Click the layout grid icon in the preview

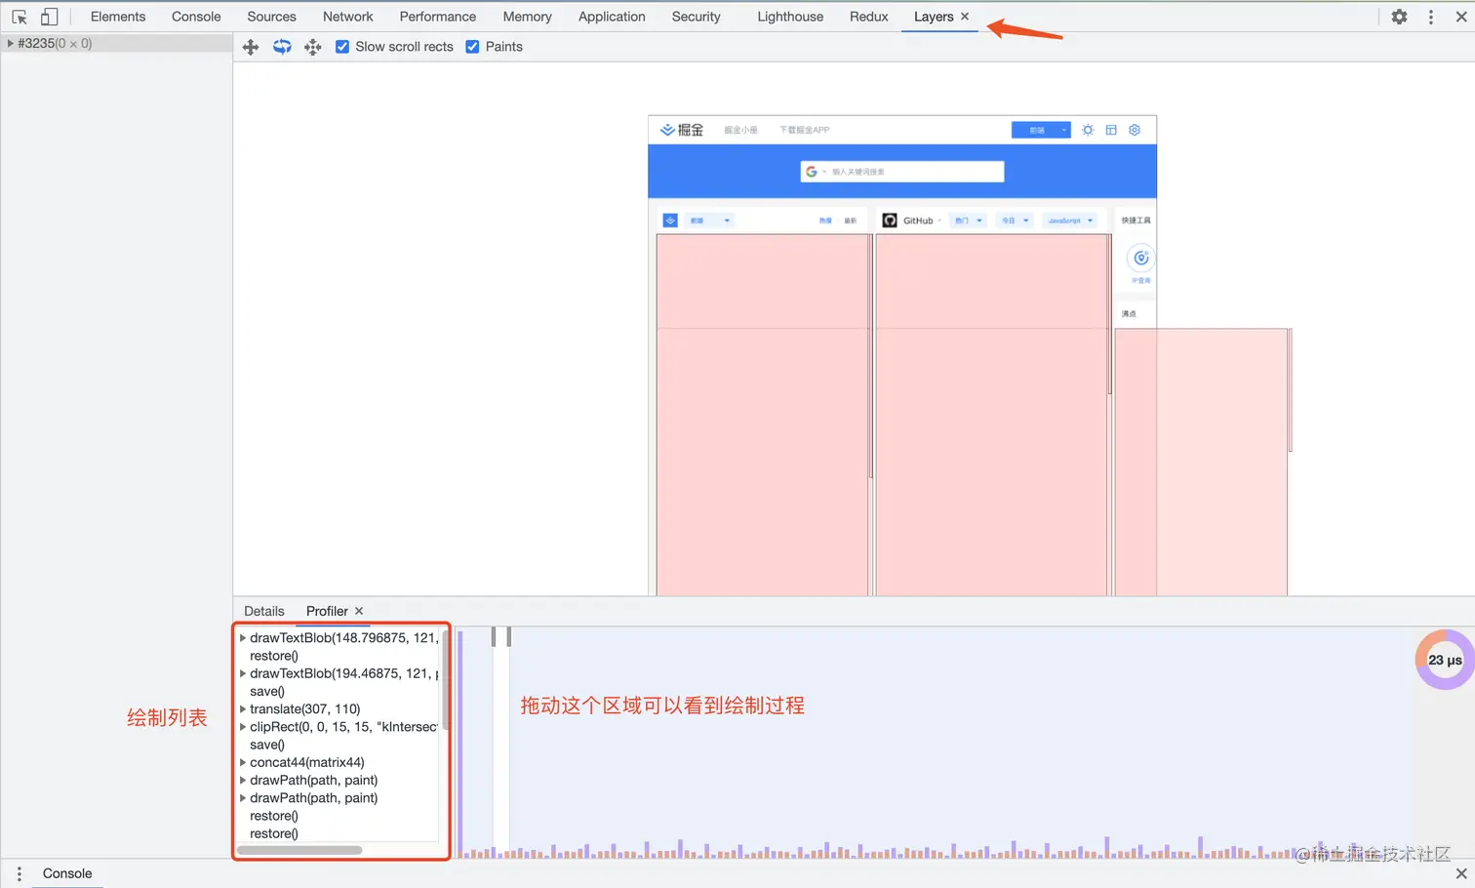(x=1111, y=130)
